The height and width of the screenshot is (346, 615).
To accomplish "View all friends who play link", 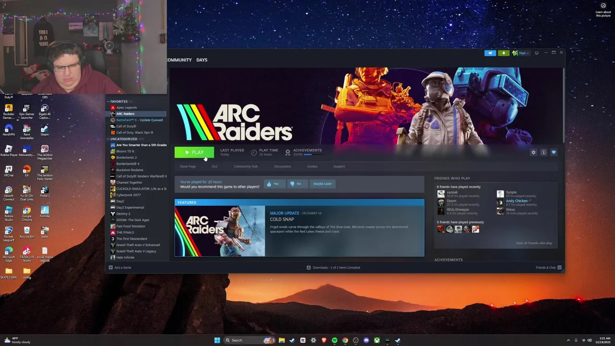I will point(534,243).
